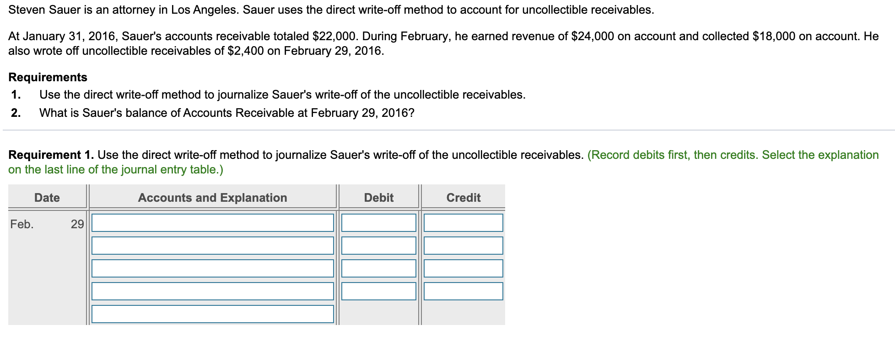Click the Accounts and Explanation column header
Viewport: 895px width, 346px height.
coord(213,198)
